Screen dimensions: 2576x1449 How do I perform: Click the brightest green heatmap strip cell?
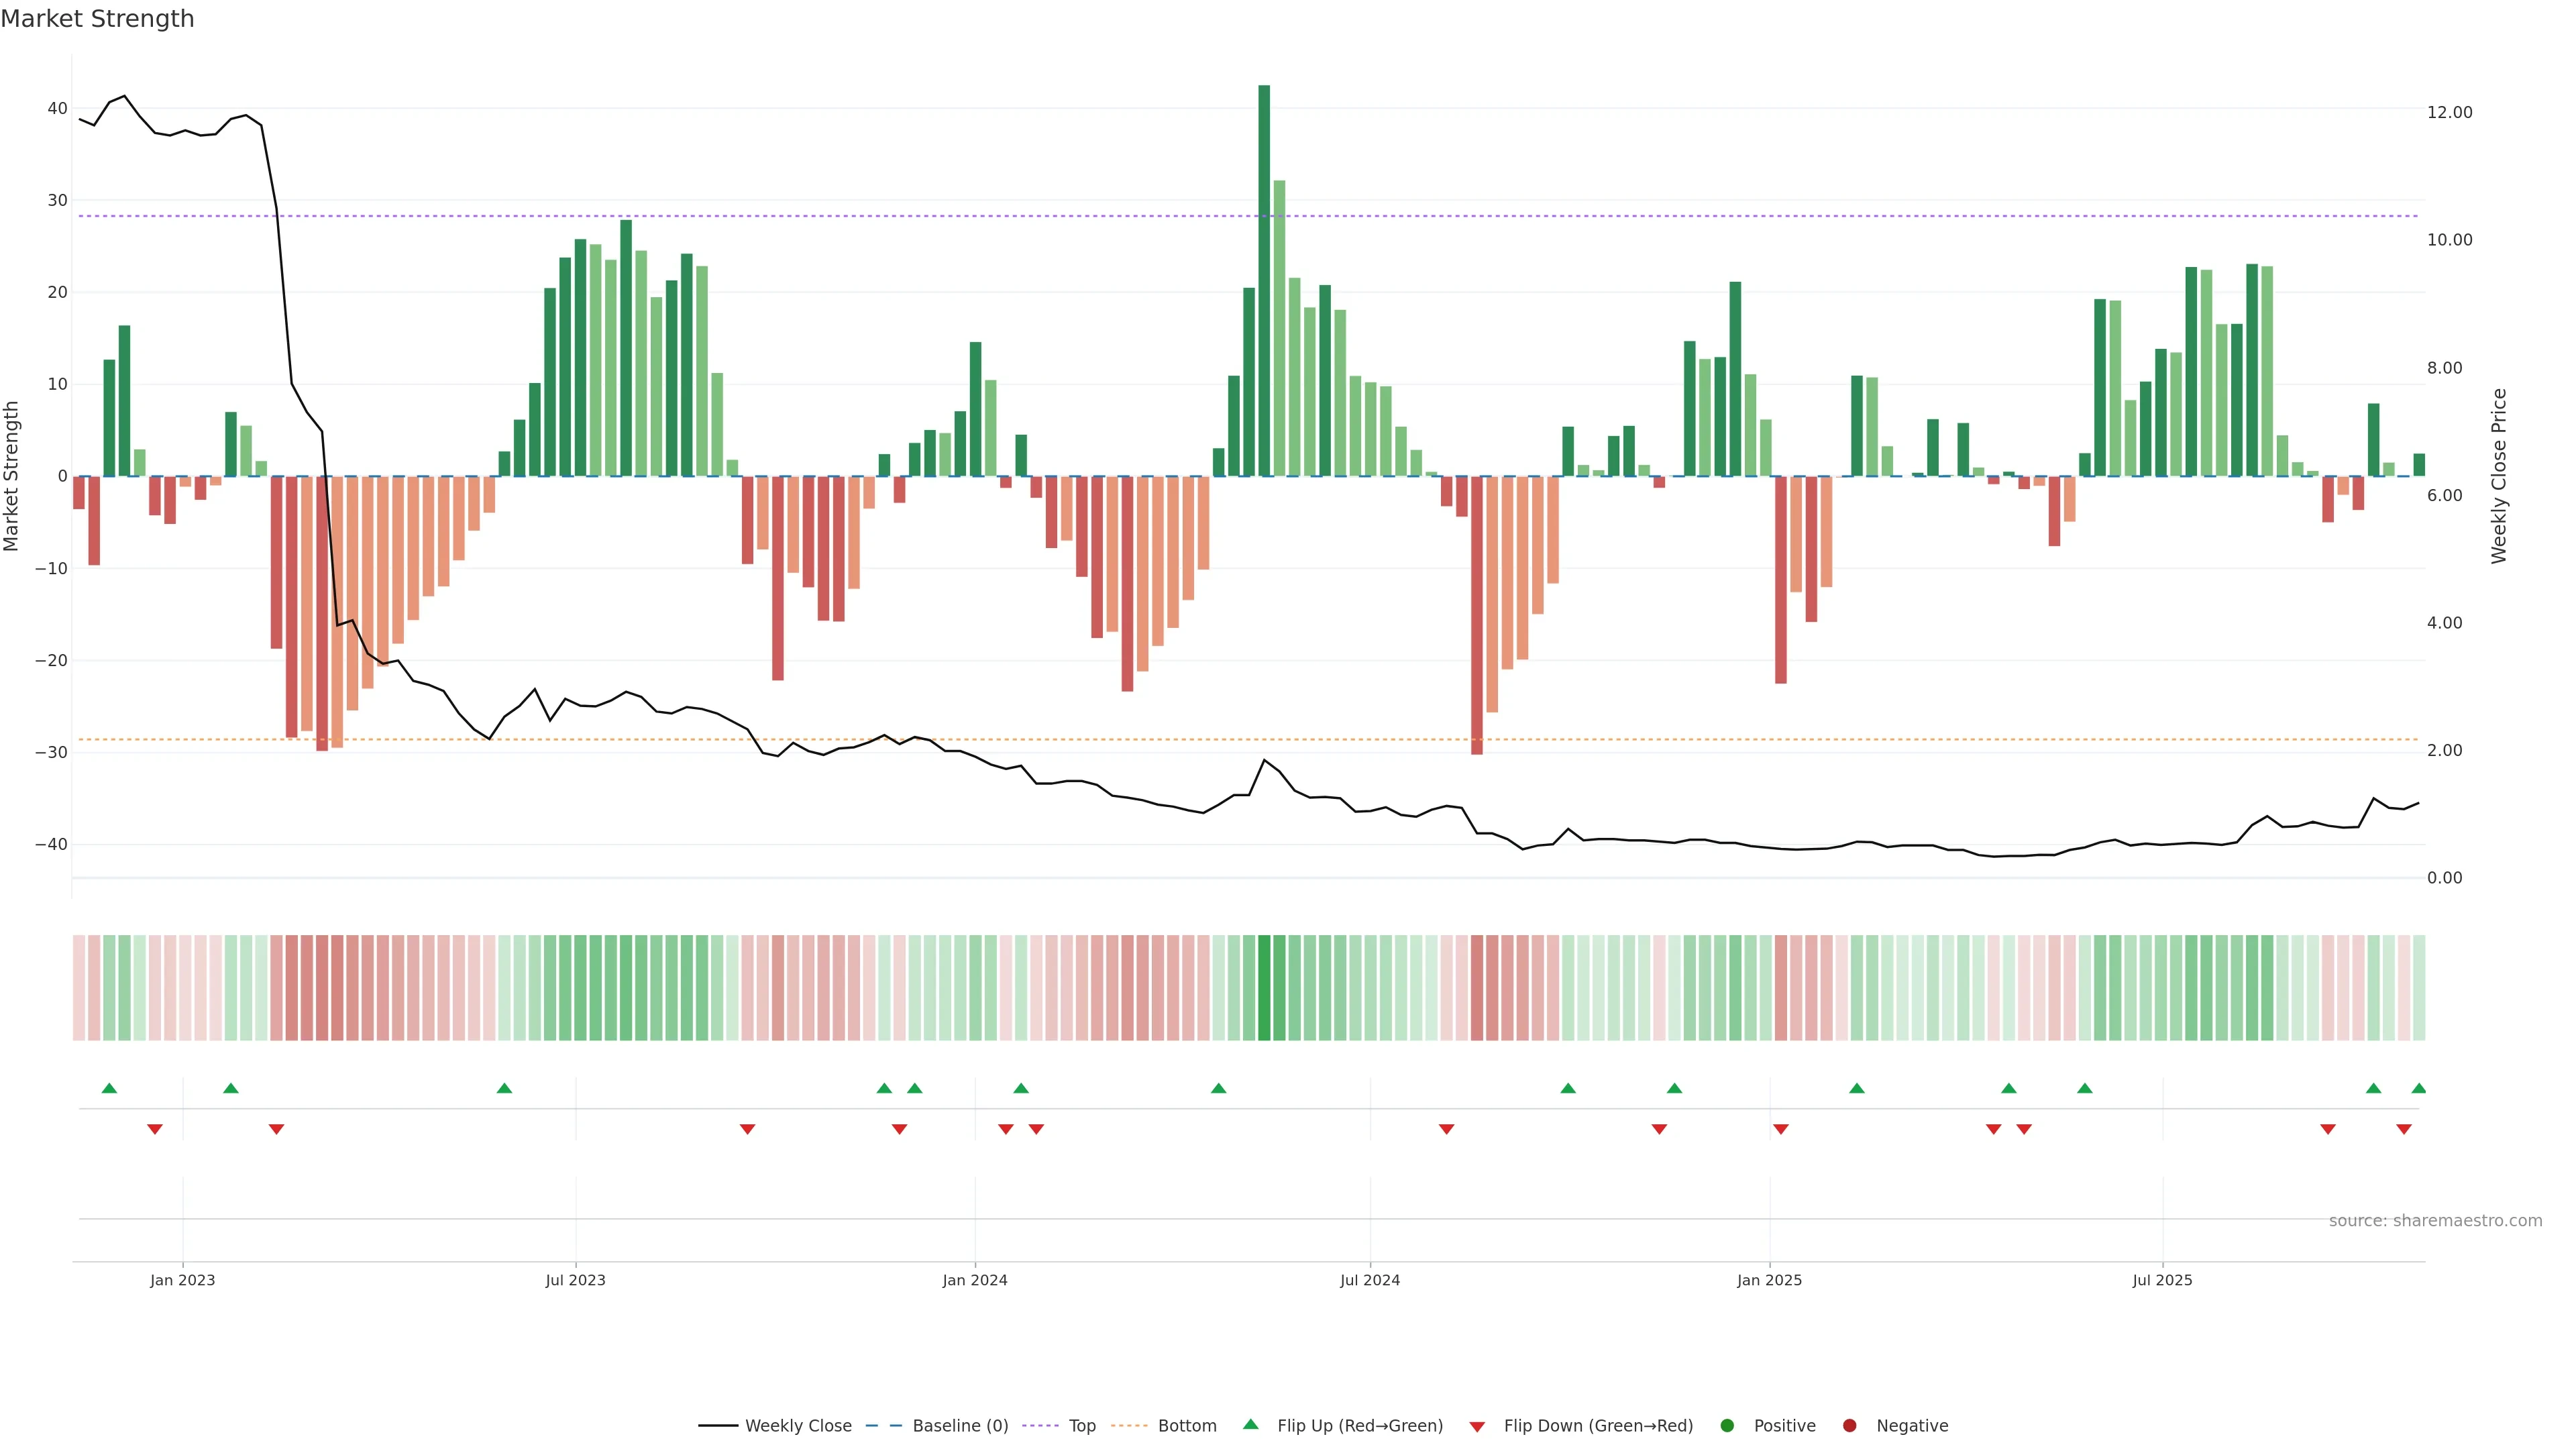pyautogui.click(x=1264, y=988)
